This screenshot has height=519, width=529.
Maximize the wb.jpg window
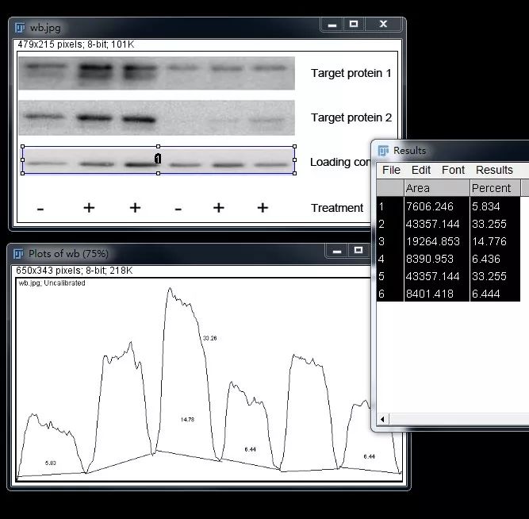pos(354,25)
